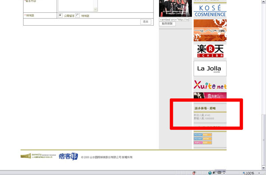Click the second blue Pixnet Atom badge
This screenshot has width=266, height=175.
tap(203, 139)
